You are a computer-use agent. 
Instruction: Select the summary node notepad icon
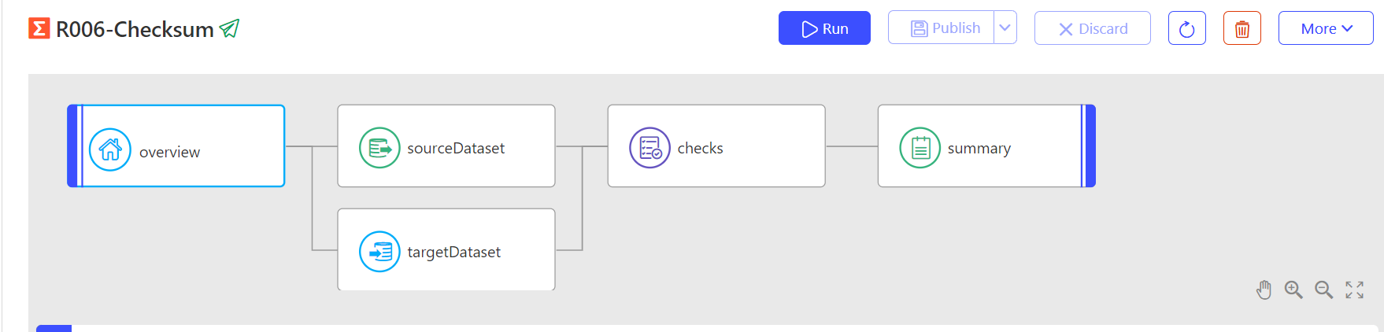click(x=920, y=148)
